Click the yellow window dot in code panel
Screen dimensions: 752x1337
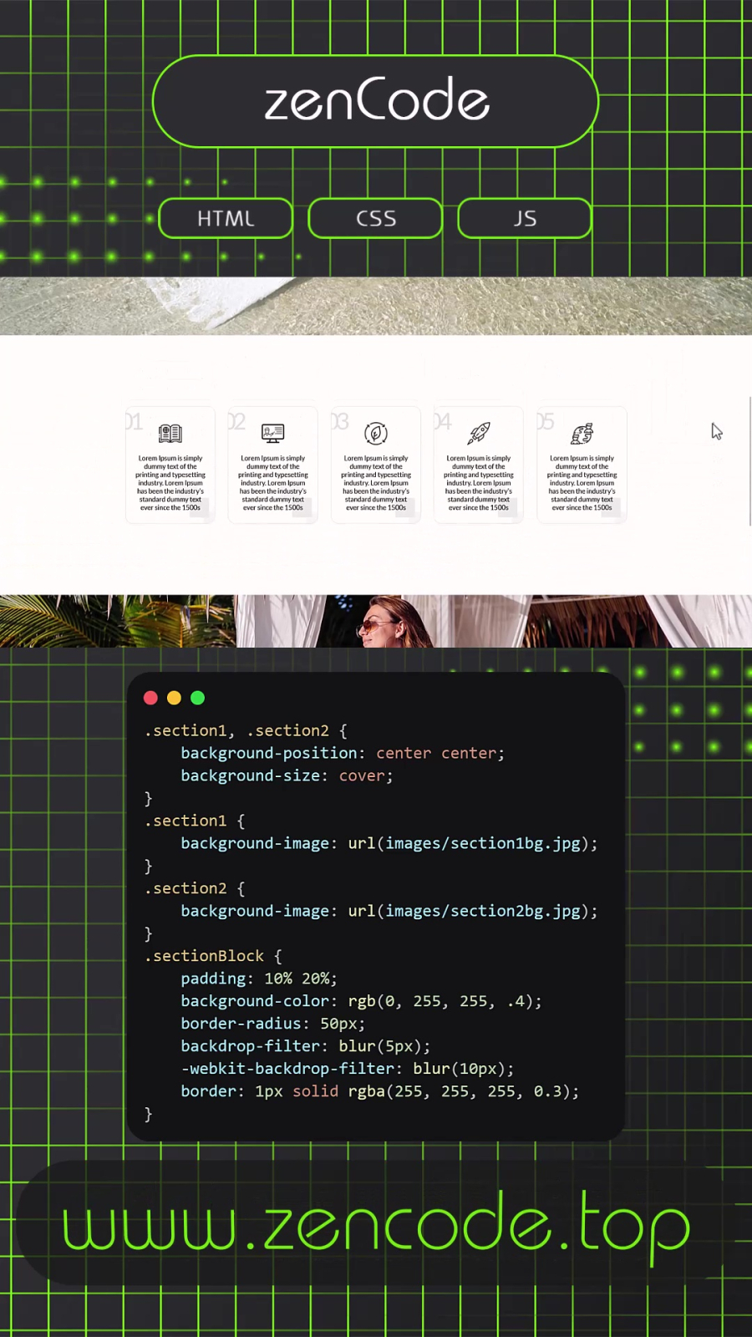(x=174, y=698)
